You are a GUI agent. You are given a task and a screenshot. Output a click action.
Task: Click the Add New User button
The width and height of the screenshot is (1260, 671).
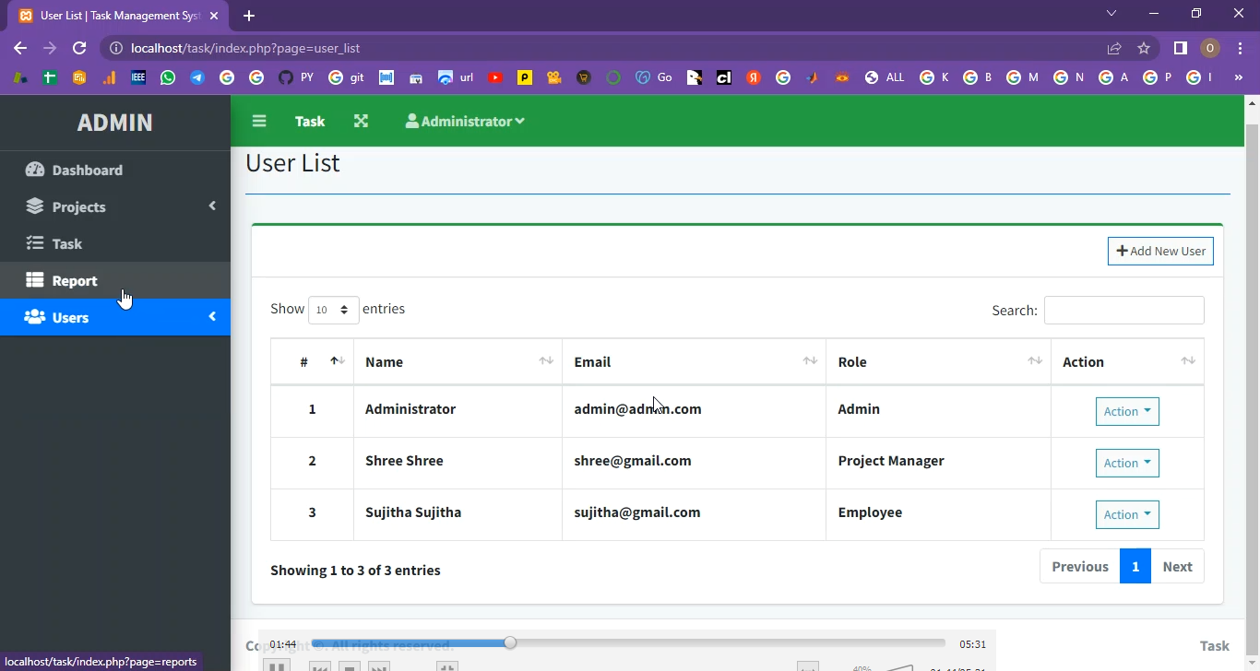(x=1160, y=252)
